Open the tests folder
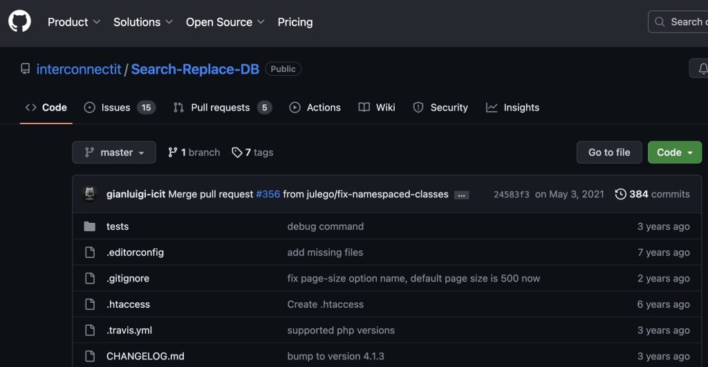Viewport: 708px width, 367px height. [x=118, y=226]
